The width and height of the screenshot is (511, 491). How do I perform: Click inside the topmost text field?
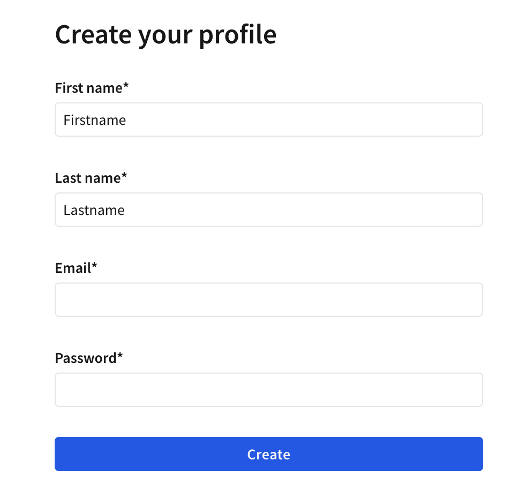point(268,119)
